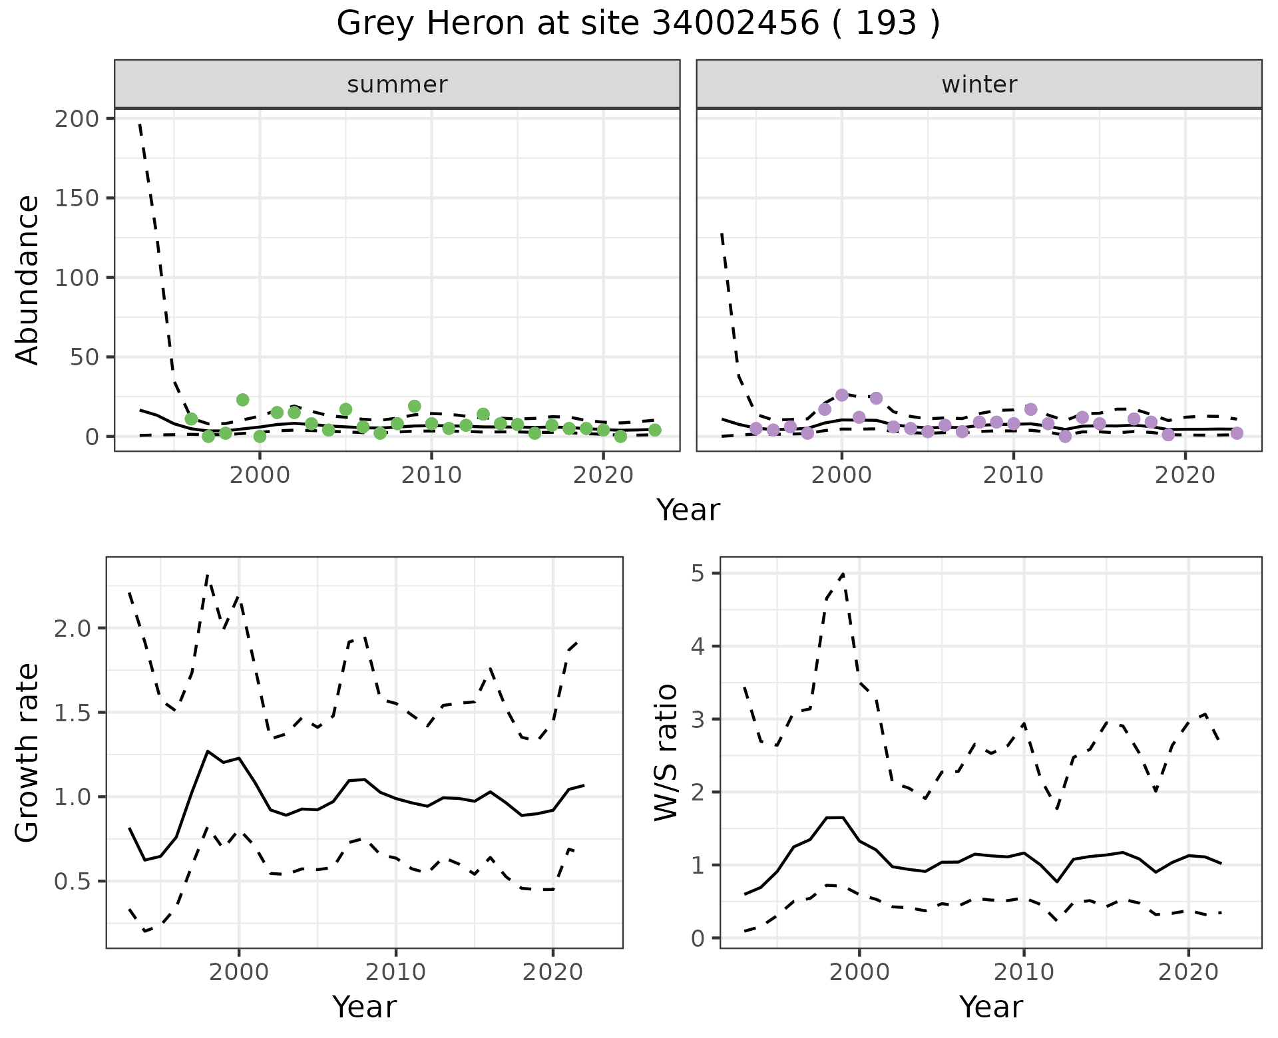This screenshot has height=1038, width=1278.
Task: Click the highest green summer point near 1999
Action: tap(243, 400)
